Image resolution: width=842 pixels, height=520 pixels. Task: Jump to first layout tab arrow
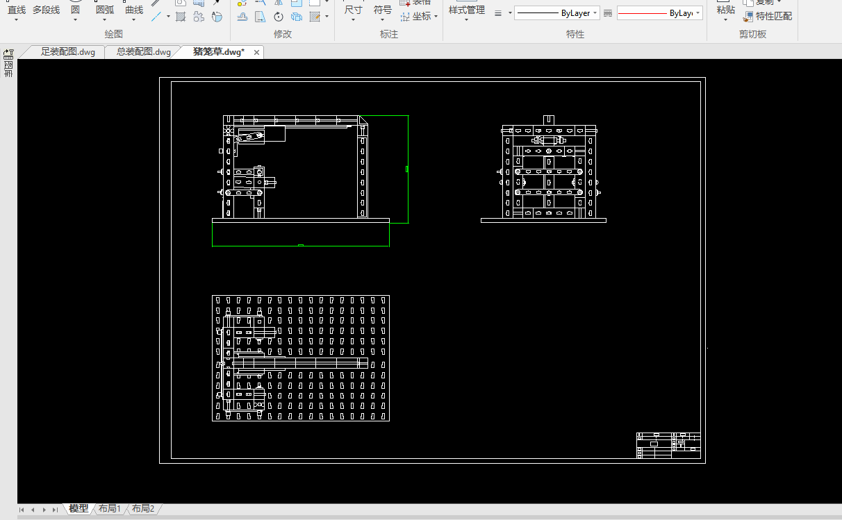coord(22,510)
